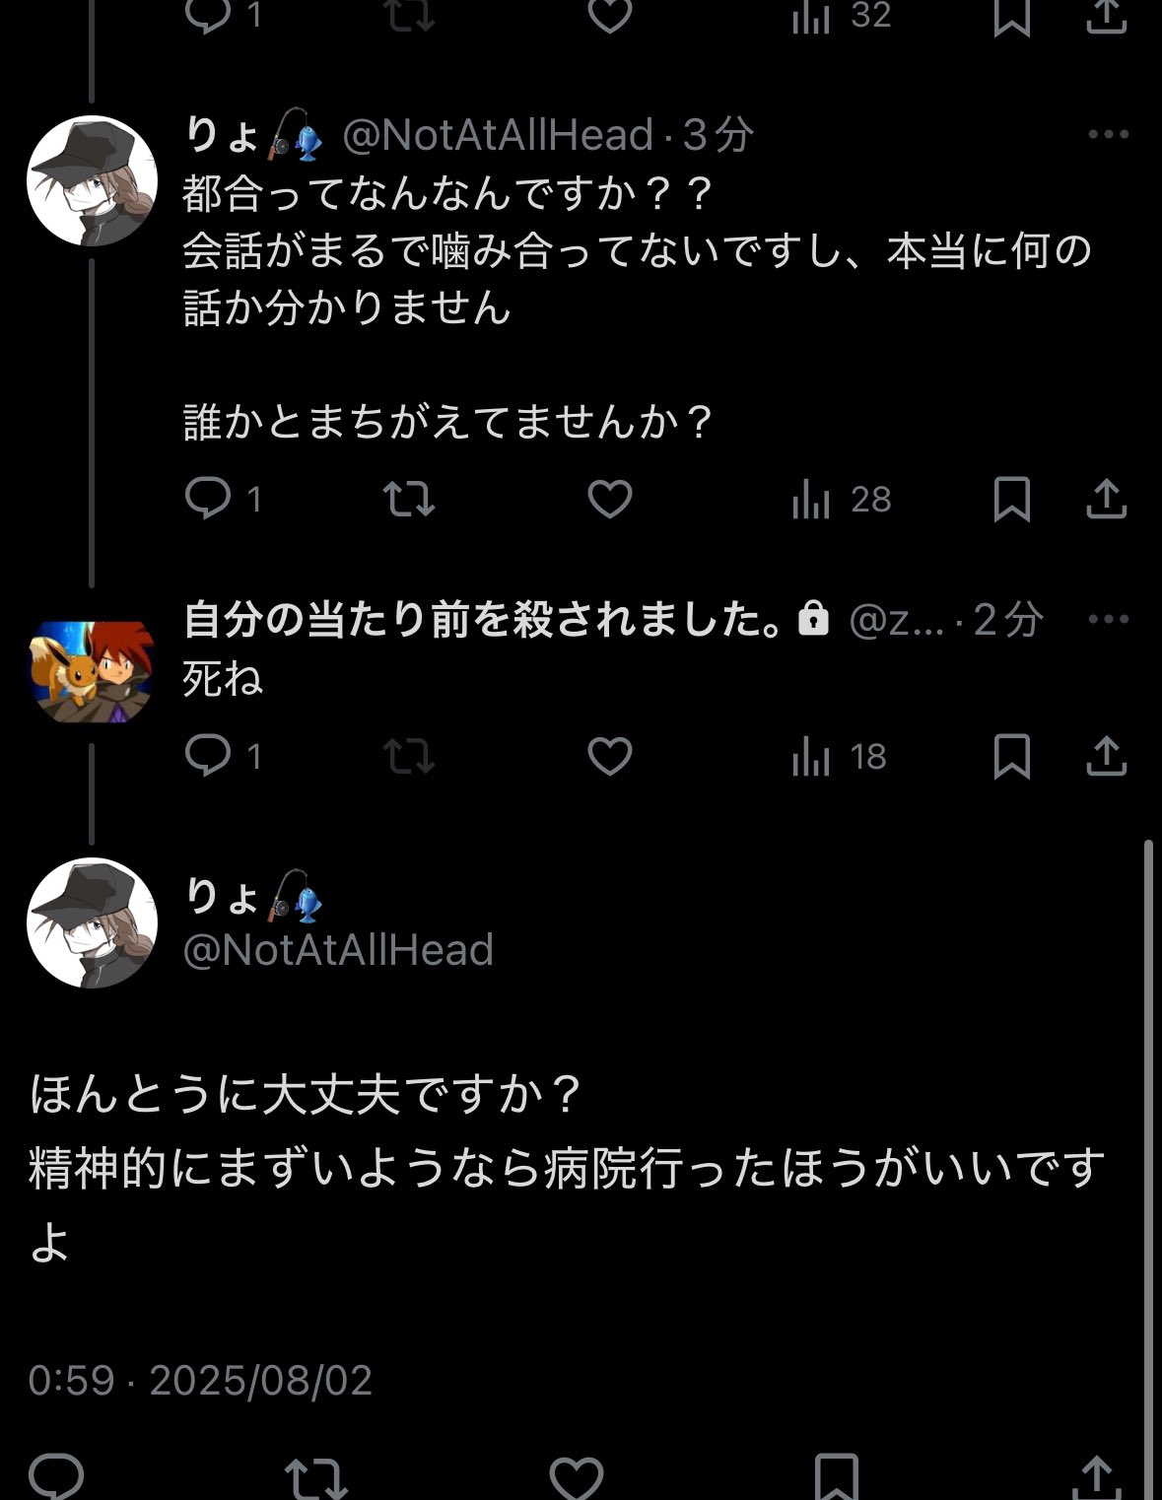Share the main tweet at bottom
1162x1500 pixels.
point(1096,1476)
